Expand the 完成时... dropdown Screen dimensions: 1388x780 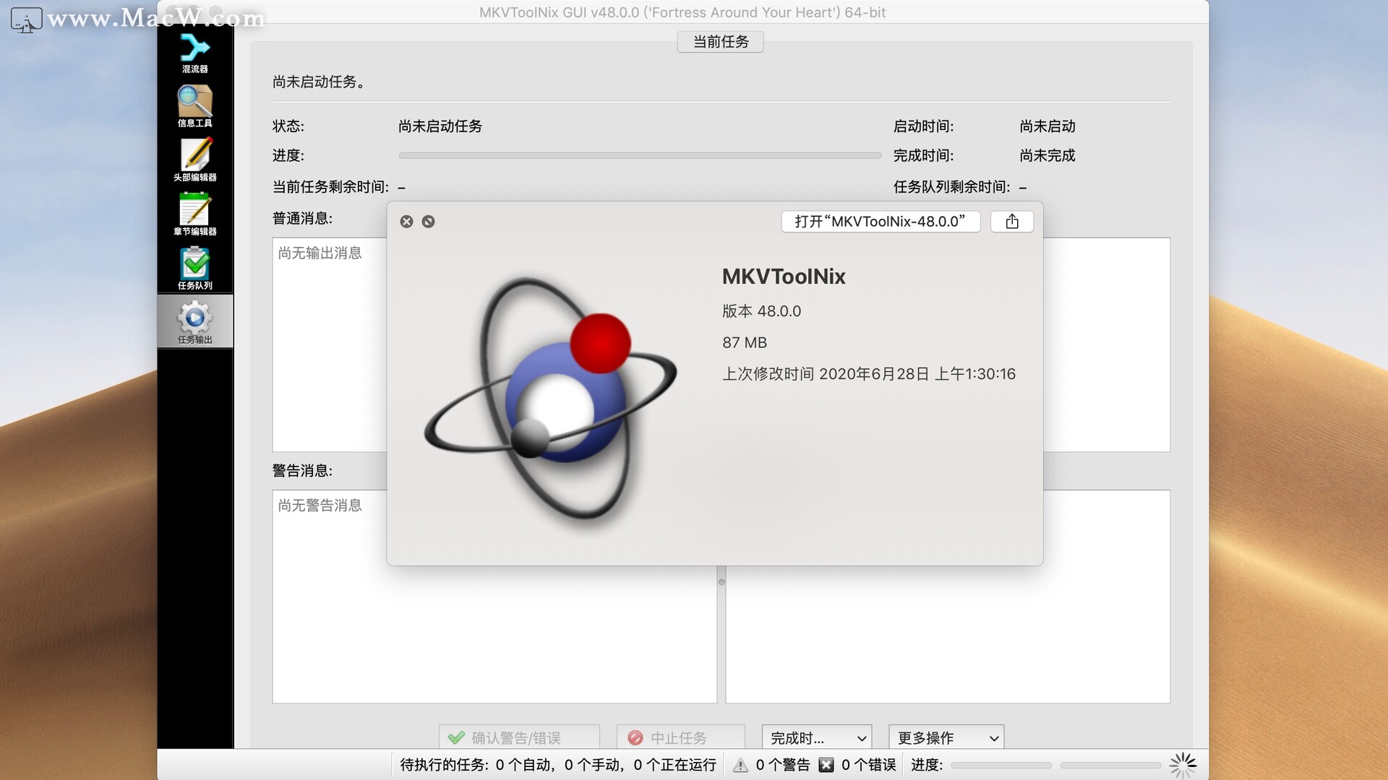click(x=817, y=737)
